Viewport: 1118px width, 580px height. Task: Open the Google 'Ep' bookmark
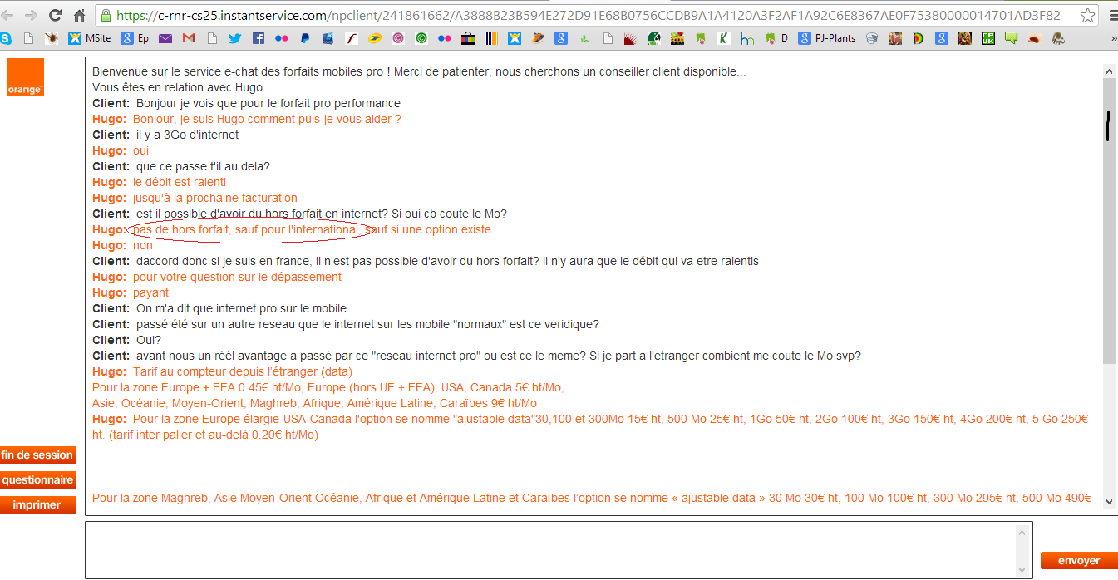135,38
